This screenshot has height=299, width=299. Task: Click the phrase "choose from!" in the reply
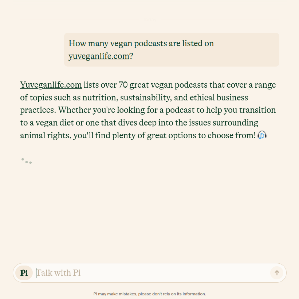click(x=232, y=135)
